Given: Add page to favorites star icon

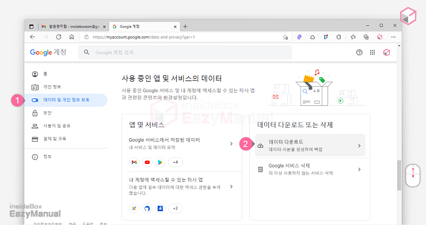Looking at the screenshot, I should [x=286, y=37].
